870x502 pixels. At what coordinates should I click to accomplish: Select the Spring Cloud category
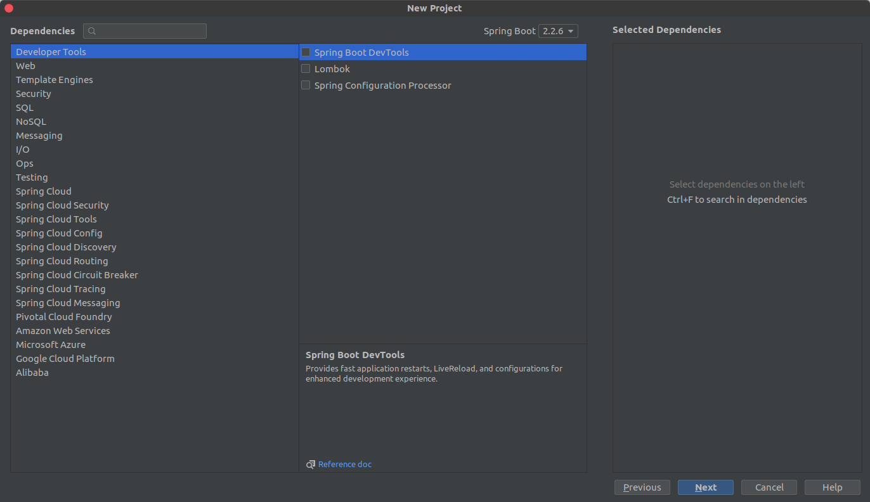[155, 191]
